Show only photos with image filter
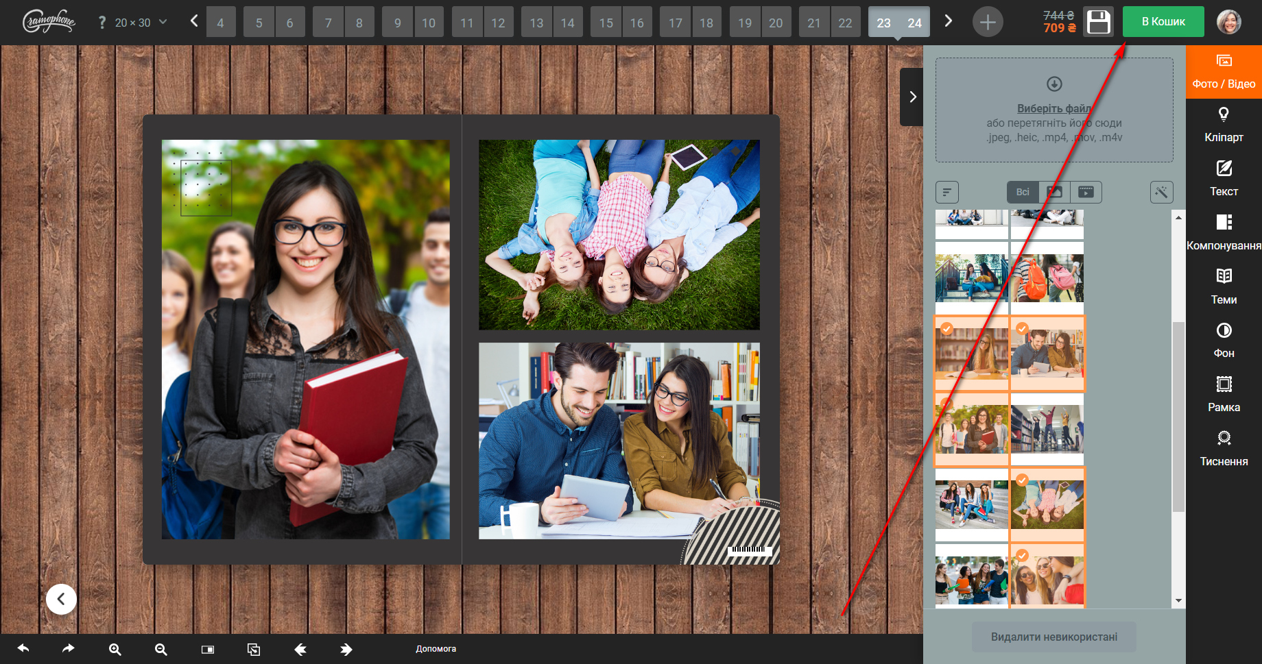 (x=1054, y=192)
